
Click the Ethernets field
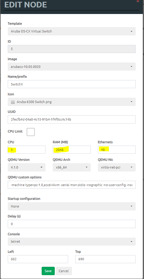click(x=117, y=150)
